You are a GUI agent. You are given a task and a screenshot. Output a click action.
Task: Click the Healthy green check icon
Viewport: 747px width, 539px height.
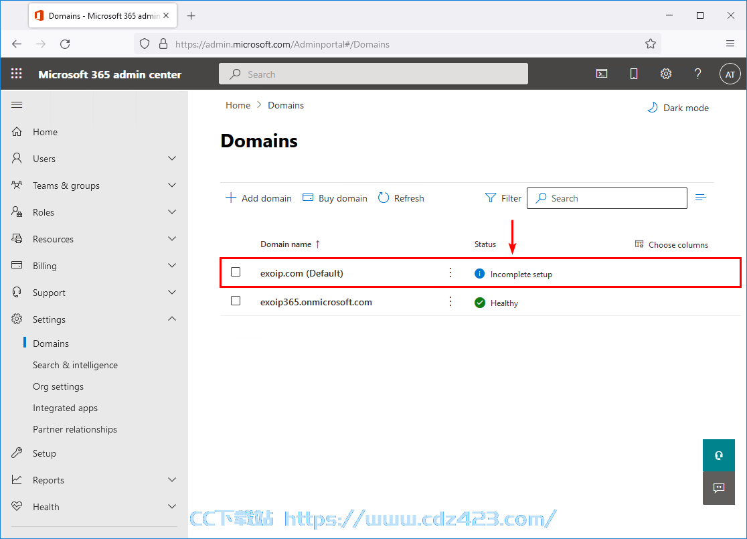click(x=480, y=303)
